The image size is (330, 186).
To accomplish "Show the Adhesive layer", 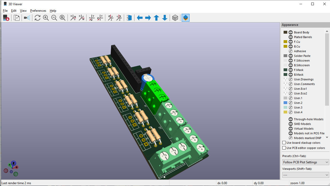I will [291, 51].
